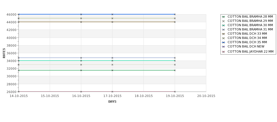Click the 26000 data point on 16-10-2015
This screenshot has height=122, width=277.
click(81, 92)
